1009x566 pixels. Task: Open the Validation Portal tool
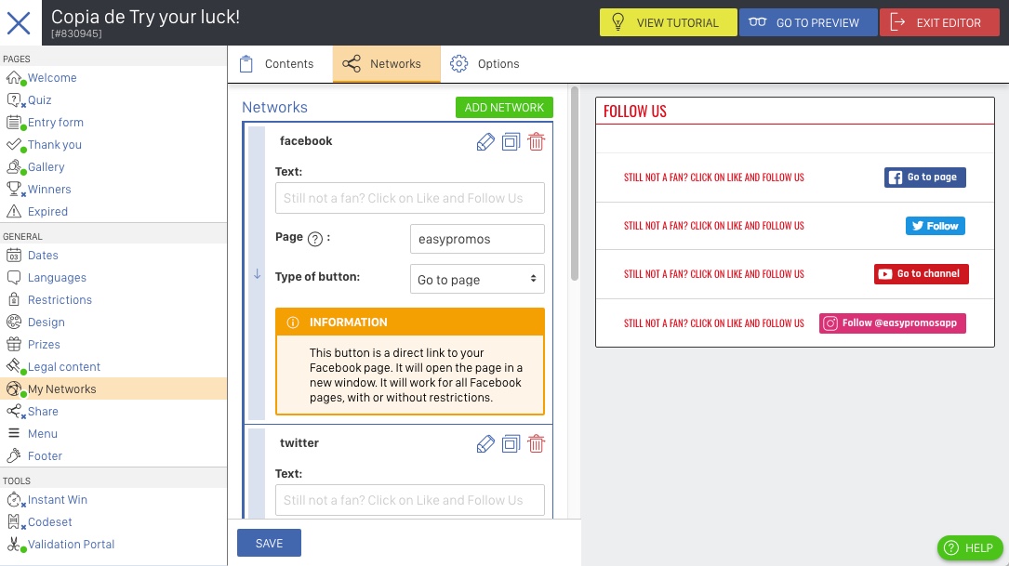tap(71, 544)
